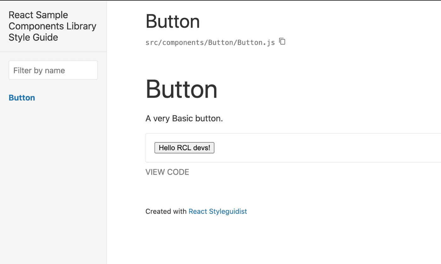Click the A very Basic button description
Screen dimensions: 441x264
184,119
